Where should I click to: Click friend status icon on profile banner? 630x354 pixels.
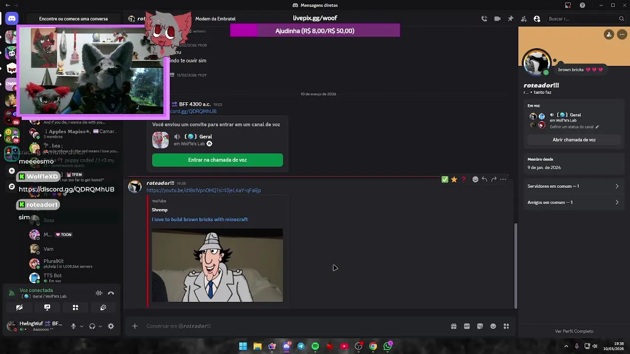[609, 34]
